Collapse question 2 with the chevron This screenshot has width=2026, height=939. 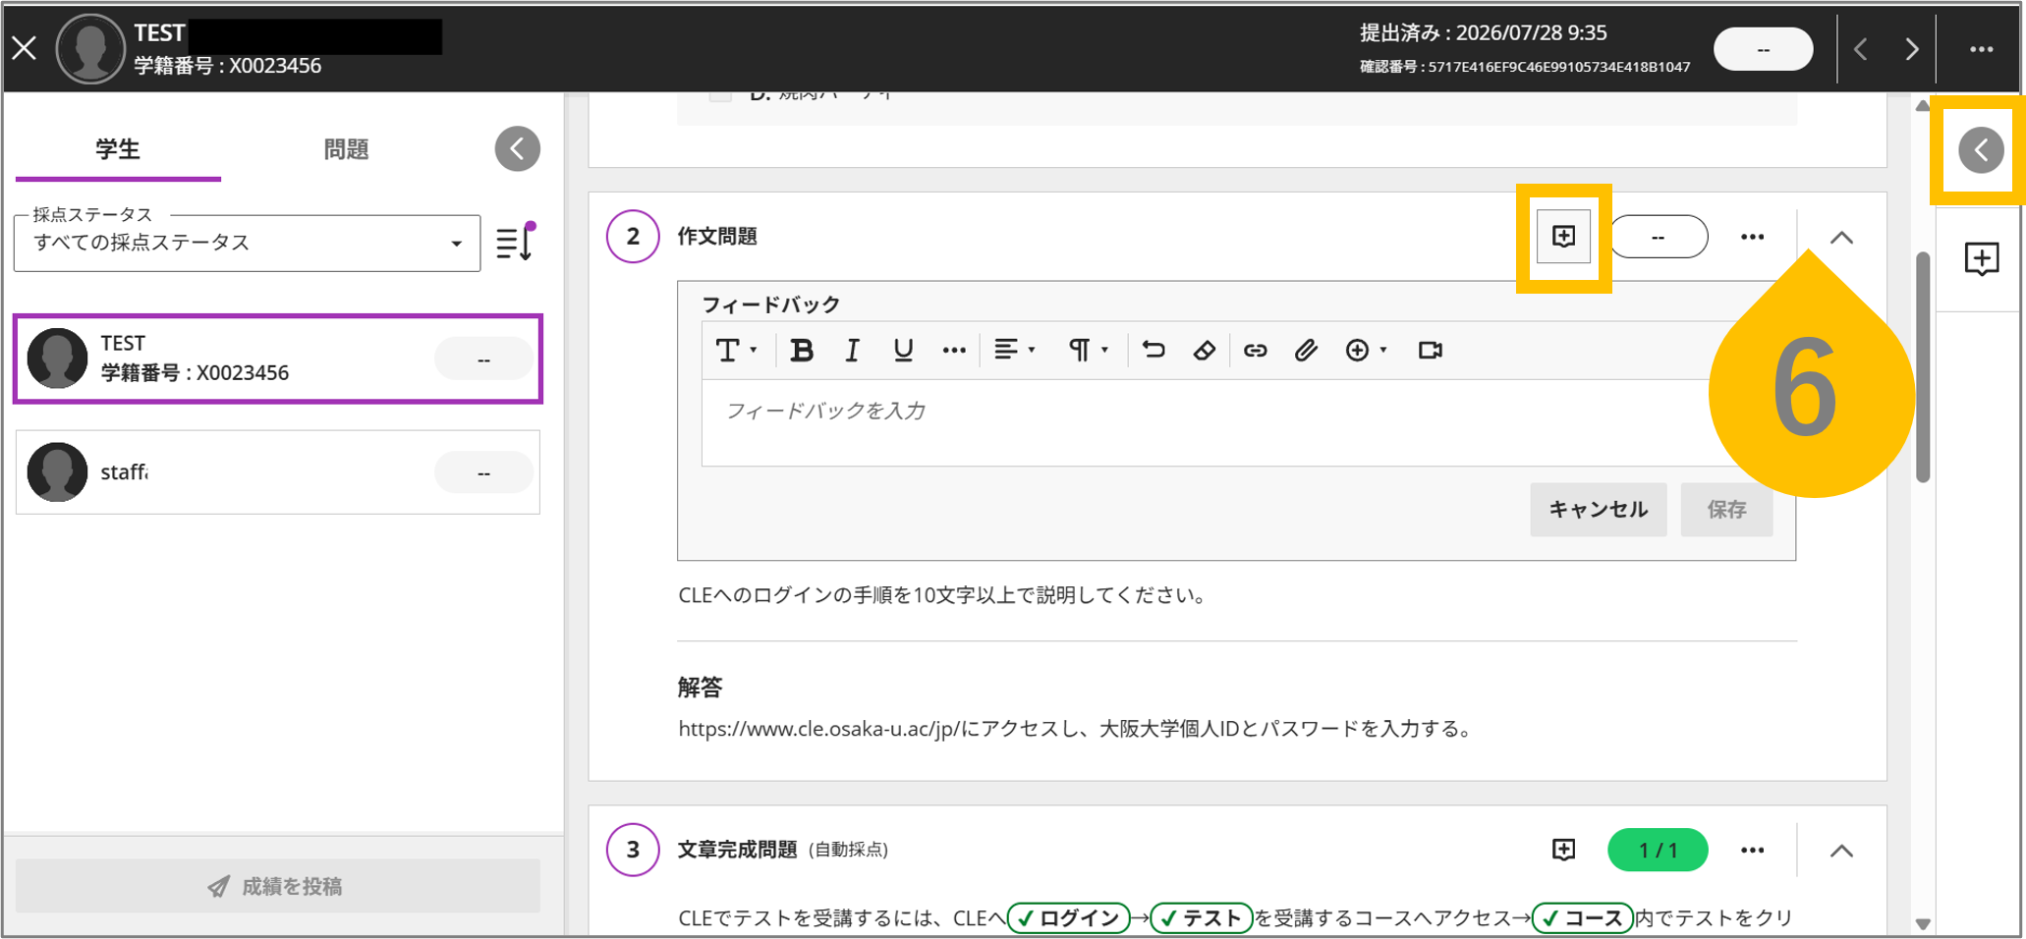point(1841,238)
